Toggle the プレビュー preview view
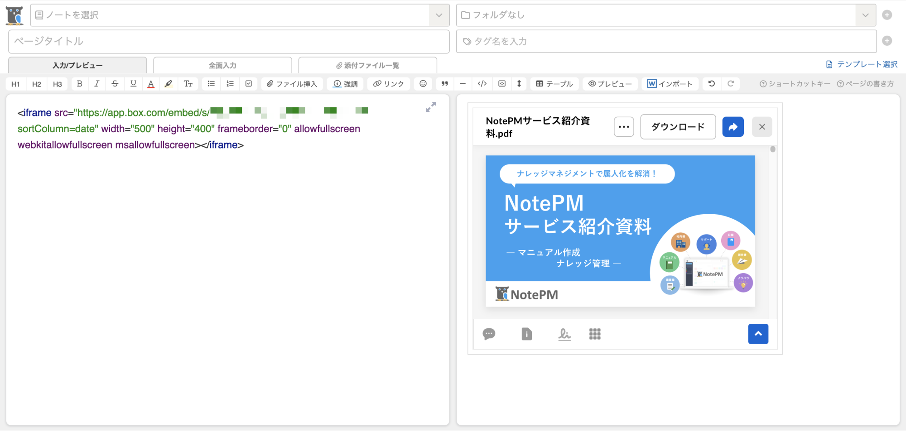This screenshot has height=432, width=906. pos(610,84)
